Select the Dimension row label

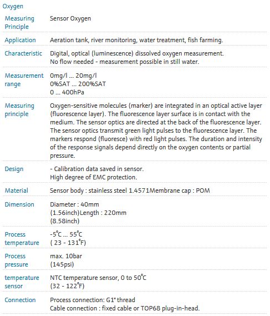19,204
